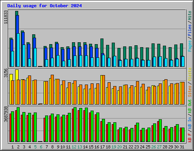
Task: Click the Files legend label
Action: coord(190,30)
